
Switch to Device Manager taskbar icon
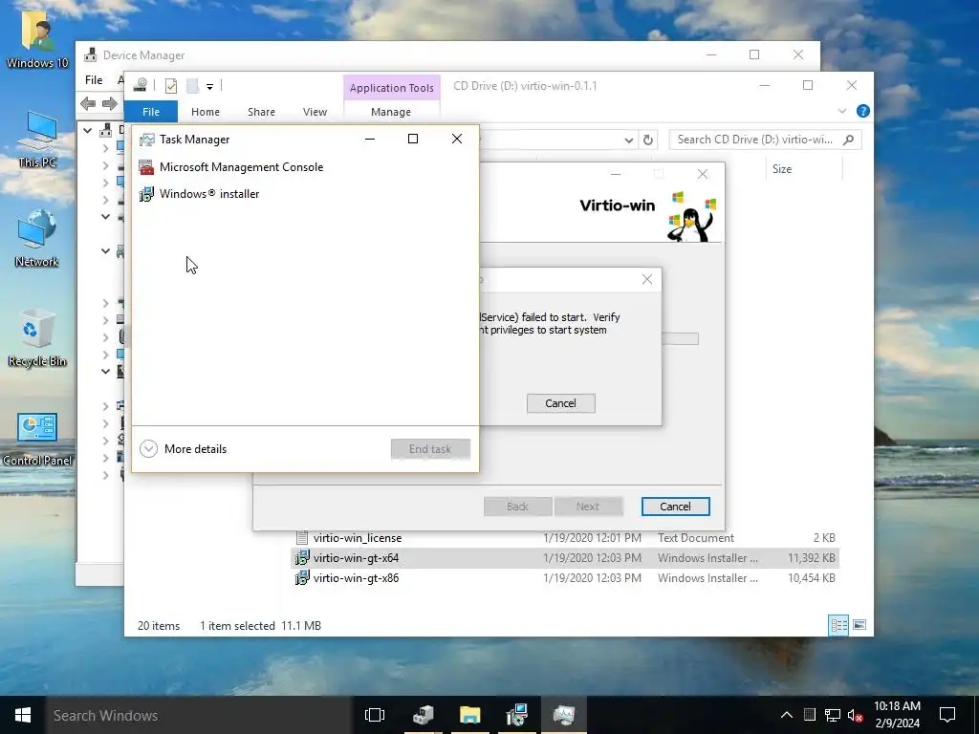point(424,715)
